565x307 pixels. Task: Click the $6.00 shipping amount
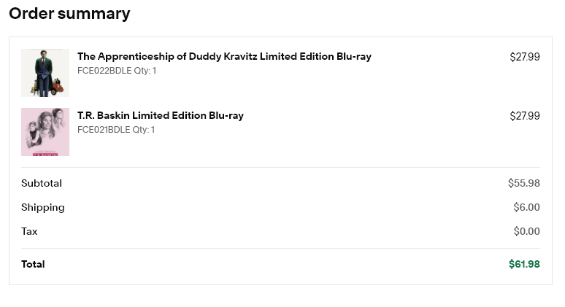point(526,207)
